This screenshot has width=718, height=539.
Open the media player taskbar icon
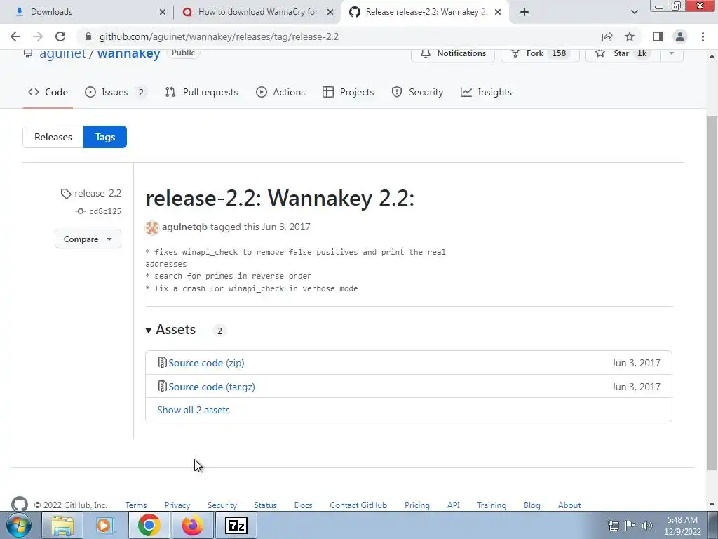[105, 525]
